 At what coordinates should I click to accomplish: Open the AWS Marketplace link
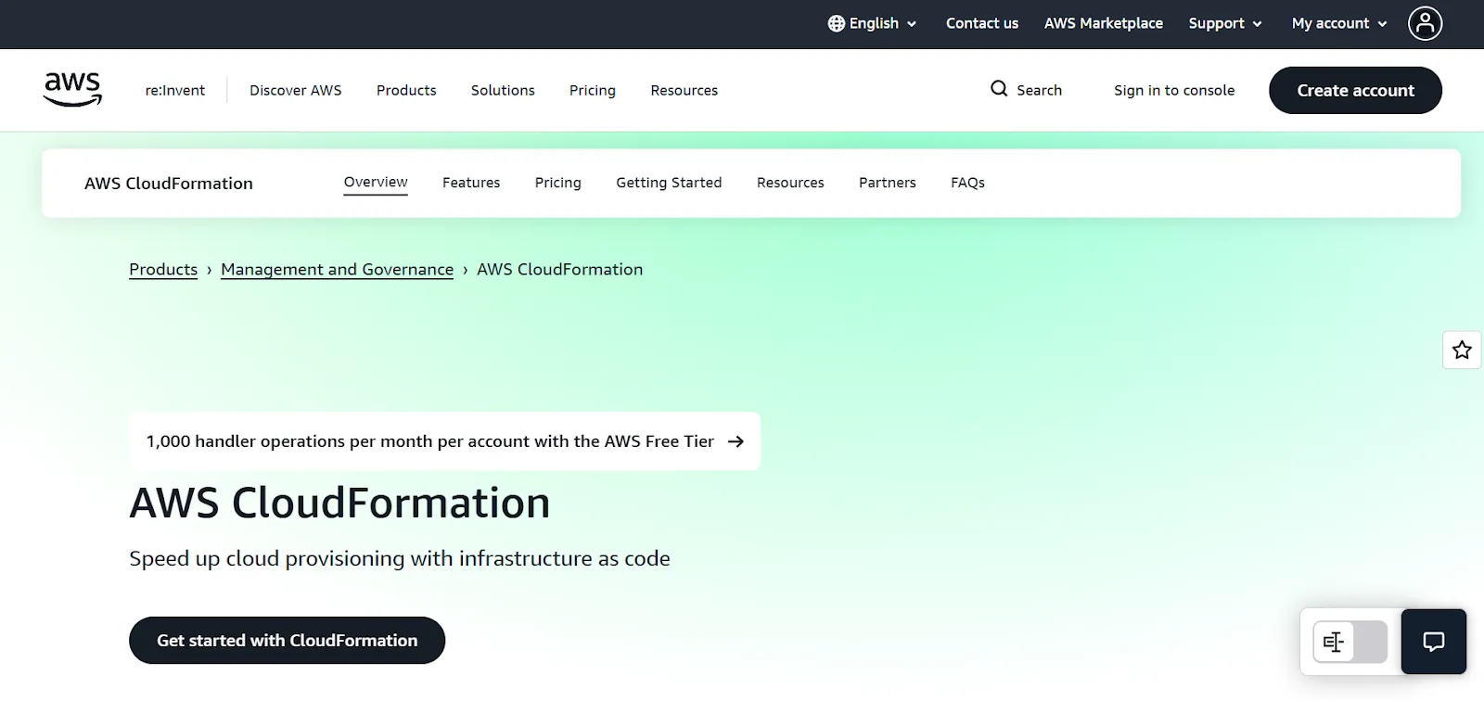point(1103,23)
